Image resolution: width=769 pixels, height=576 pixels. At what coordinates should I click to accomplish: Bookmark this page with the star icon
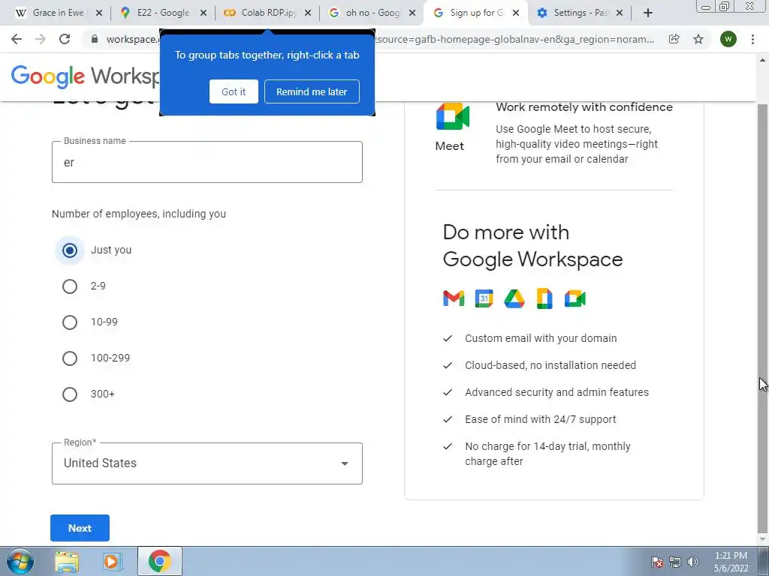tap(698, 39)
